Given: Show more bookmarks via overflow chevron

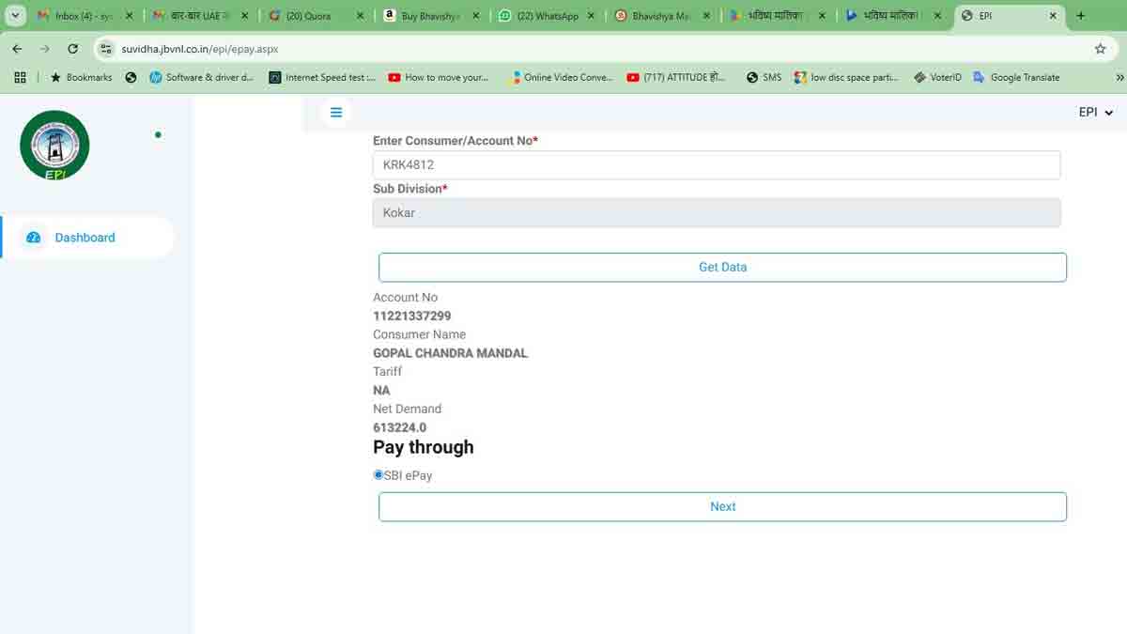Looking at the screenshot, I should tap(1119, 78).
